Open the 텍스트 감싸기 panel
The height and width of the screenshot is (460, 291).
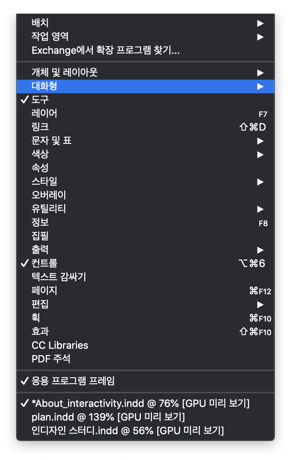(145, 277)
